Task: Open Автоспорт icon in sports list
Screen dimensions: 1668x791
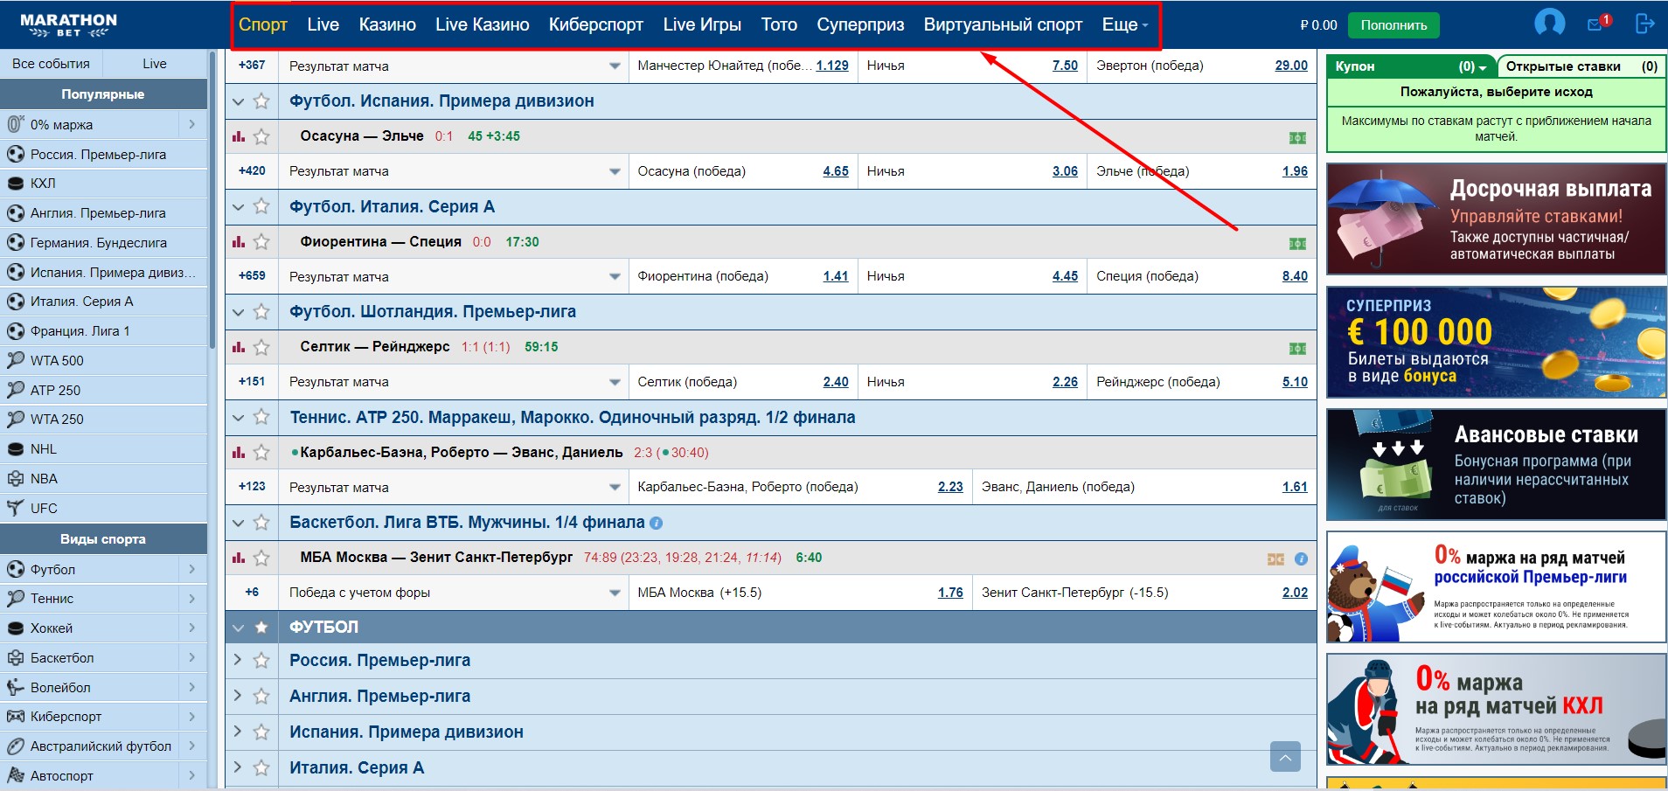Action: pos(15,775)
